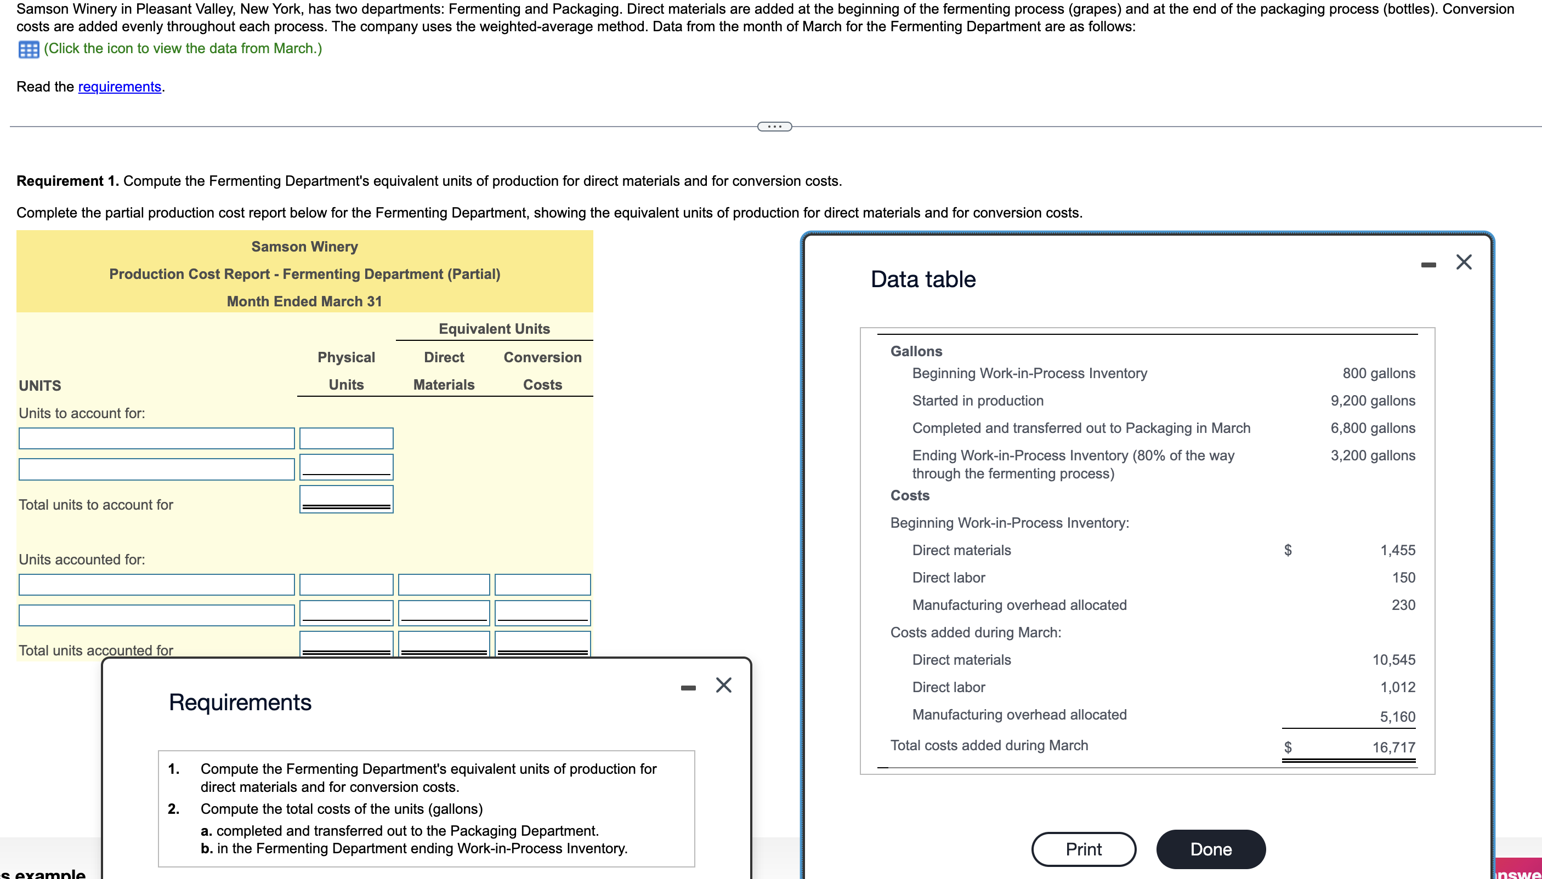Click the grid icon to view March data
This screenshot has width=1542, height=879.
pos(28,49)
